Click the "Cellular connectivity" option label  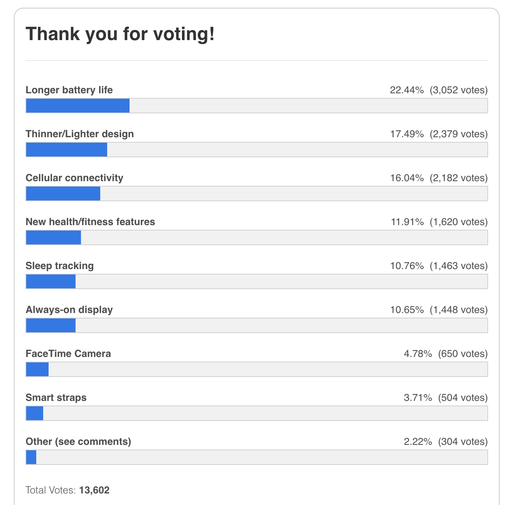(x=74, y=178)
